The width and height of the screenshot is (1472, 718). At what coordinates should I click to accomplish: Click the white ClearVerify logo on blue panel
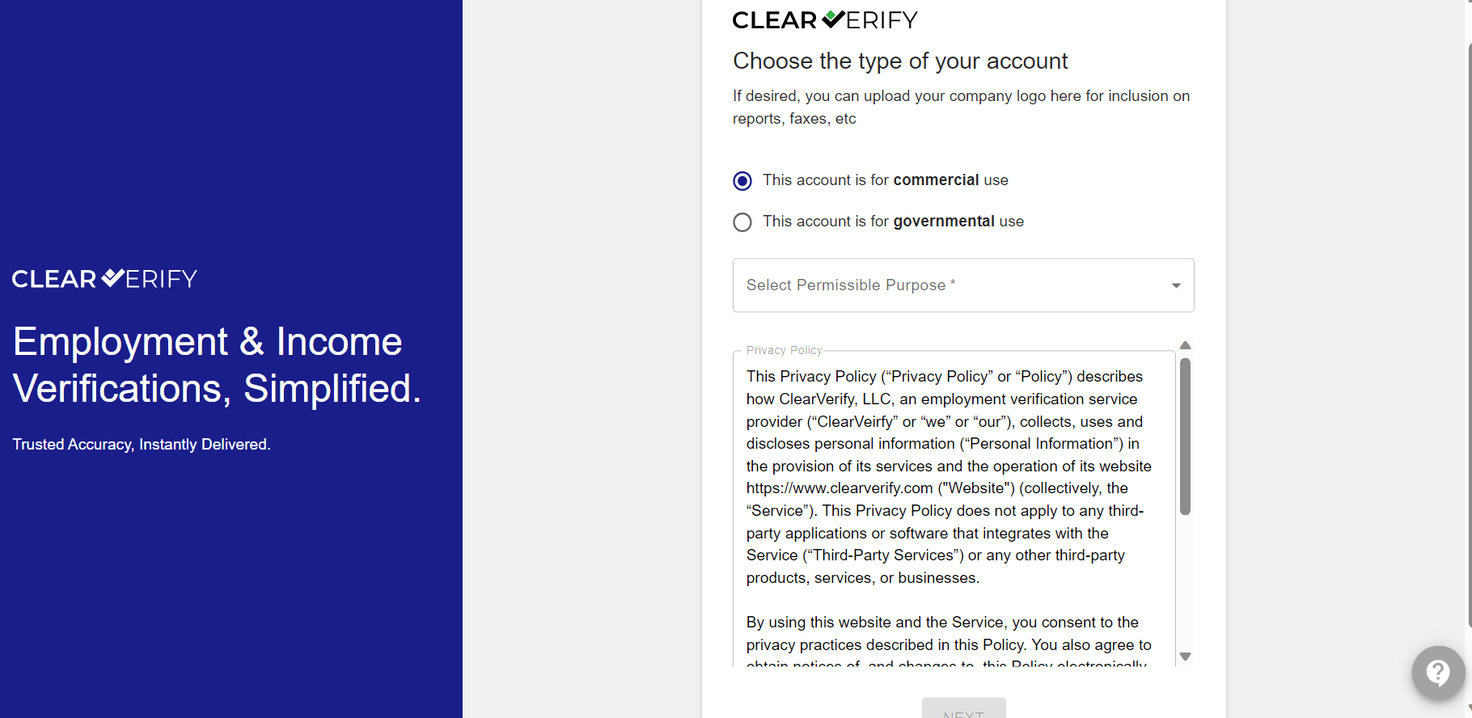[104, 279]
